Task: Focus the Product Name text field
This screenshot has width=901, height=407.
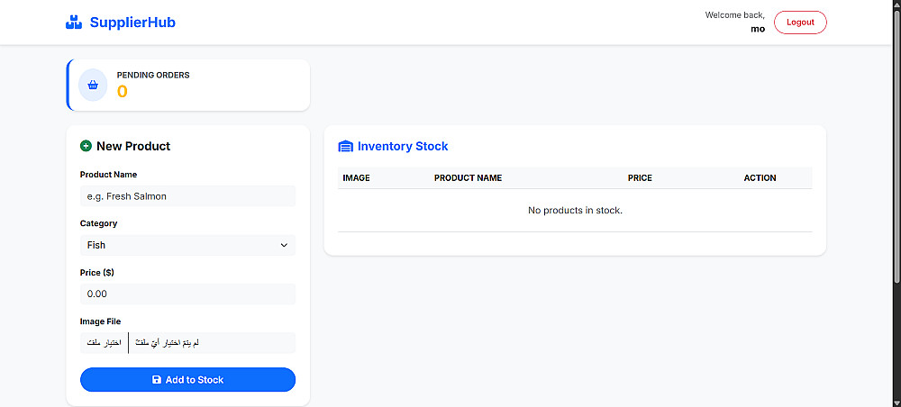Action: pyautogui.click(x=187, y=196)
